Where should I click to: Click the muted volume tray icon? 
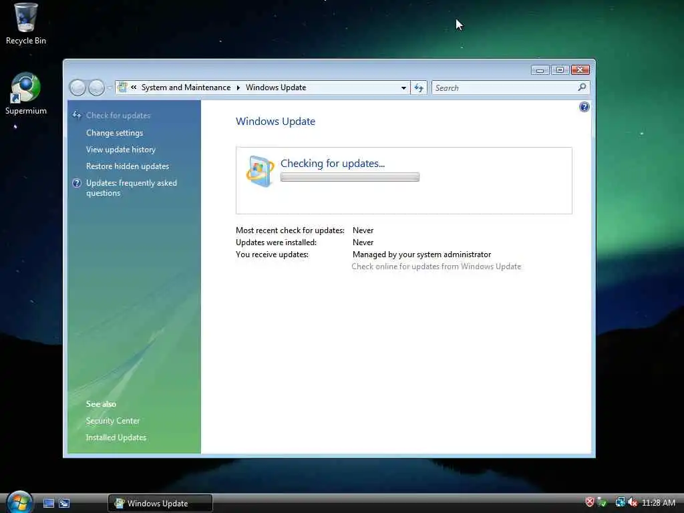(633, 502)
